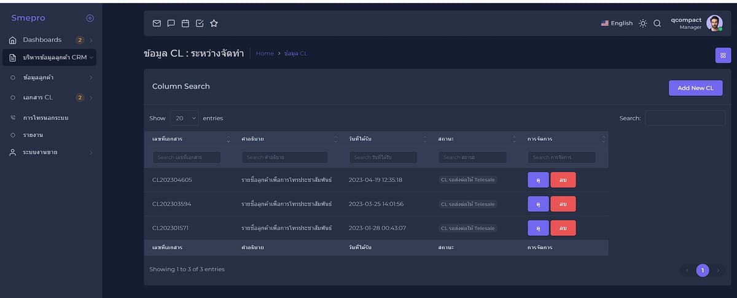Open the search magnifier icon
The image size is (737, 298).
[657, 23]
